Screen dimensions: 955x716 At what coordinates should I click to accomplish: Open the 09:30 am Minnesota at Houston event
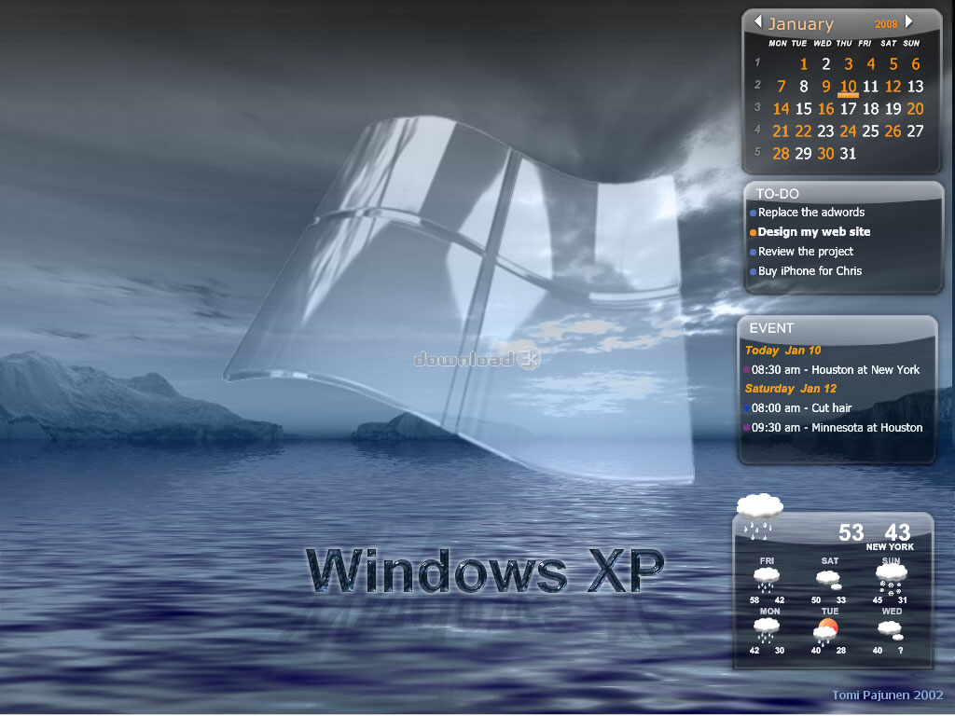point(837,427)
